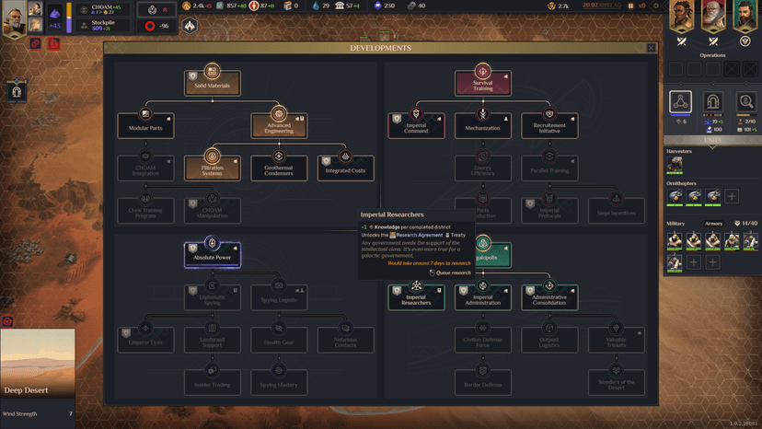
Task: Close the Developments window
Action: 651,48
